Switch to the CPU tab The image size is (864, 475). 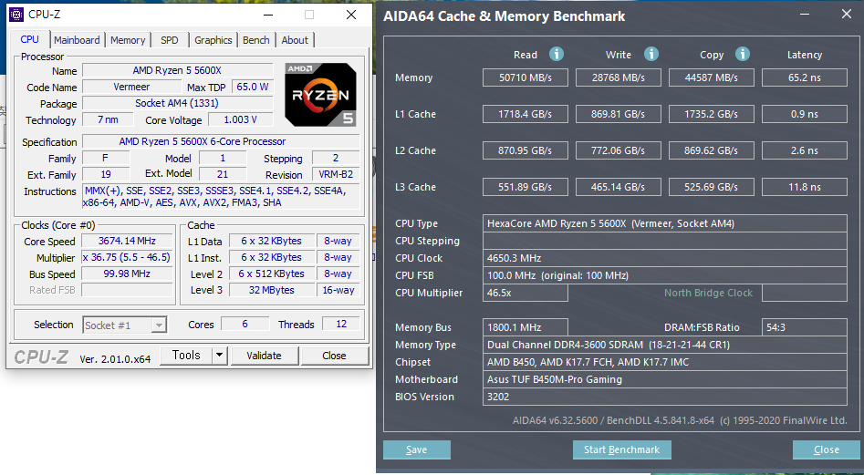point(30,39)
